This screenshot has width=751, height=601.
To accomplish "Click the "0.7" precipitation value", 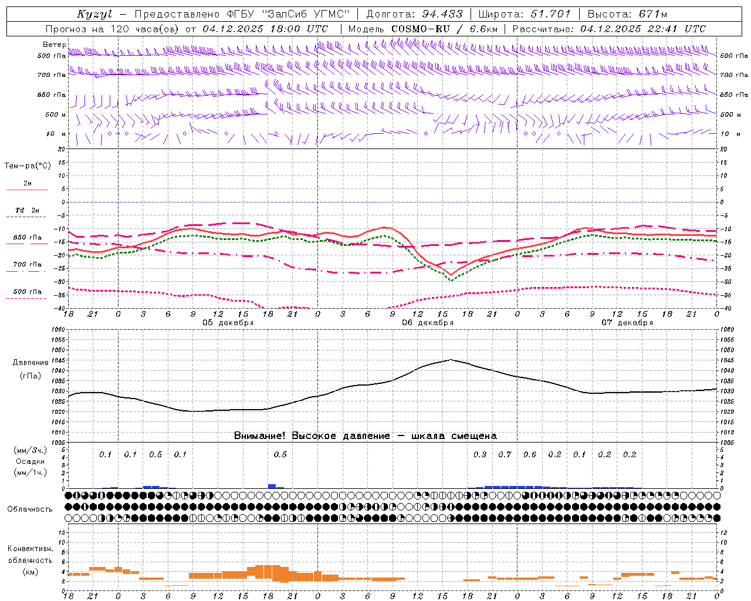I will 505,454.
